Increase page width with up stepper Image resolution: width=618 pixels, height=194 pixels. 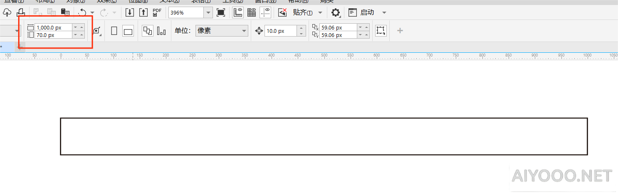click(x=82, y=27)
